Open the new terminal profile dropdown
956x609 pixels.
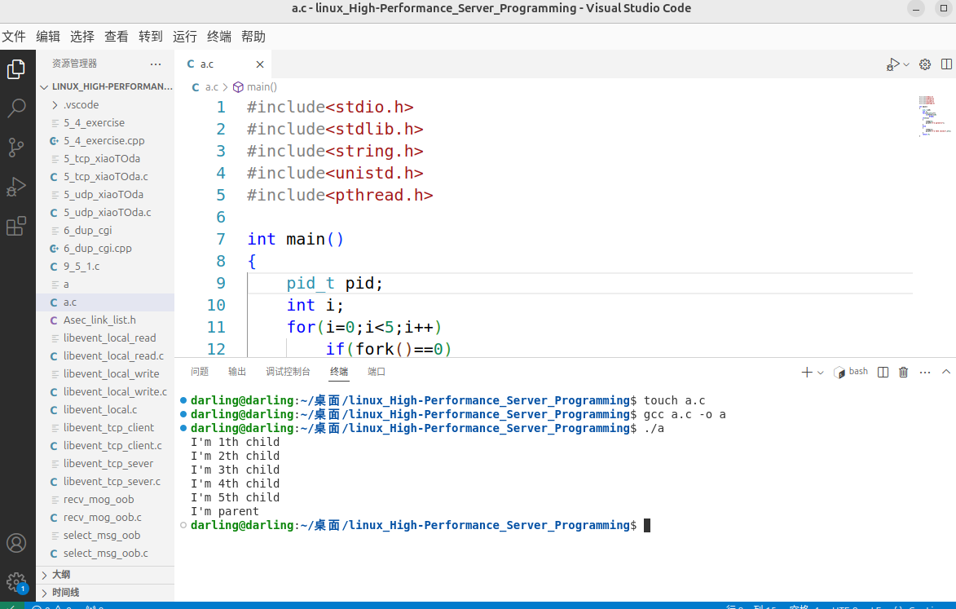point(821,372)
